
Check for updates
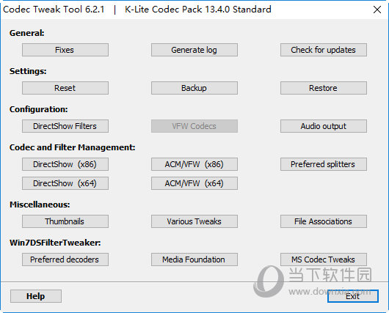(x=324, y=50)
